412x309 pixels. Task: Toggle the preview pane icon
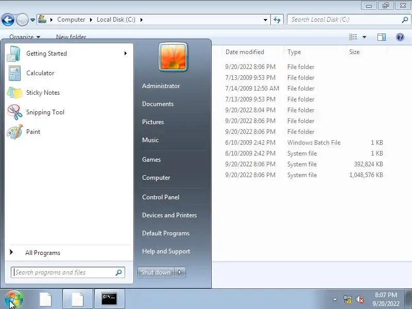click(382, 37)
